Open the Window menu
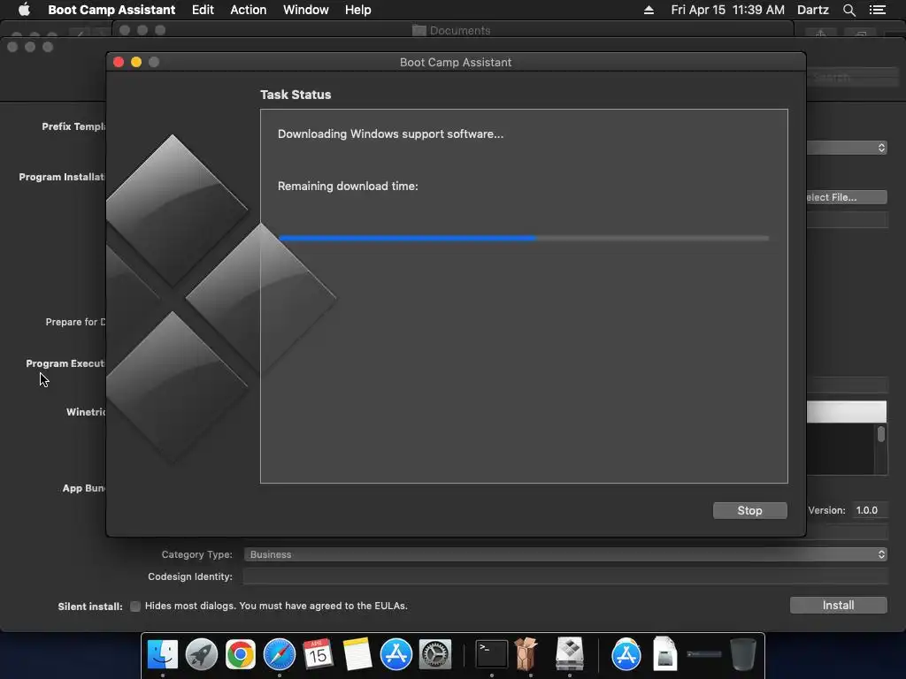The width and height of the screenshot is (906, 679). pos(305,10)
